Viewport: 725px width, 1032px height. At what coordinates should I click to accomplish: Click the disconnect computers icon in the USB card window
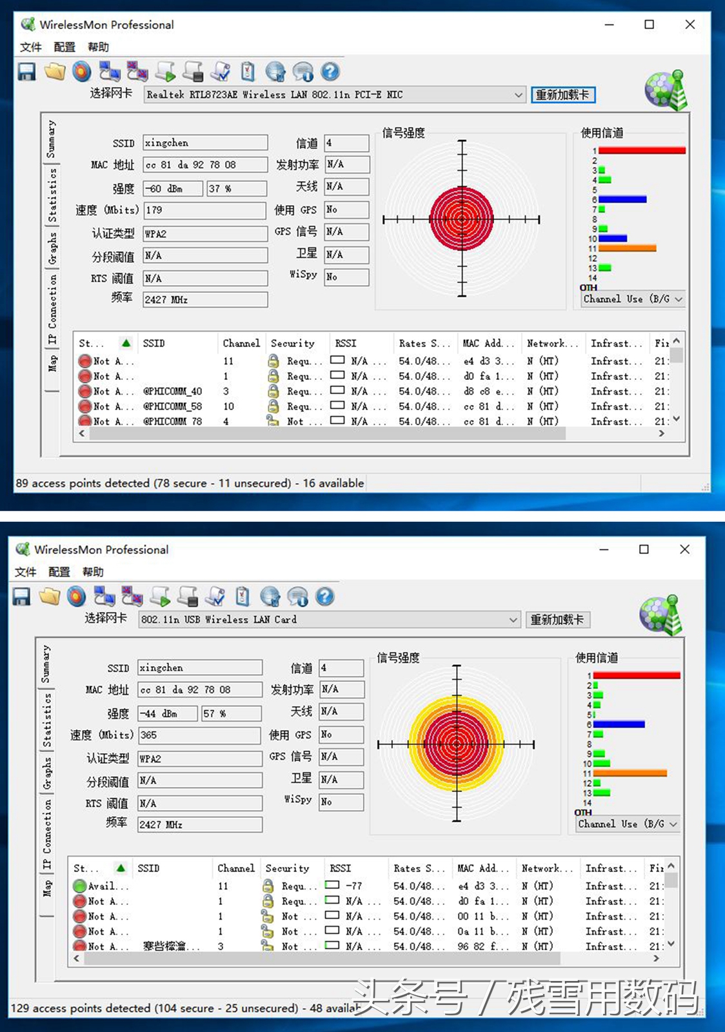pyautogui.click(x=132, y=597)
